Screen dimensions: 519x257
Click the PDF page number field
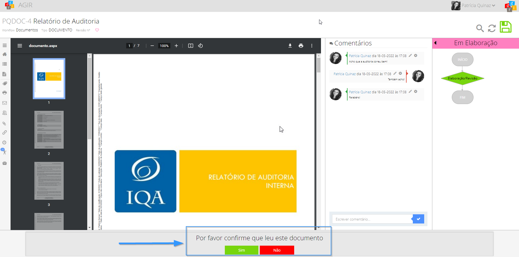tap(129, 46)
